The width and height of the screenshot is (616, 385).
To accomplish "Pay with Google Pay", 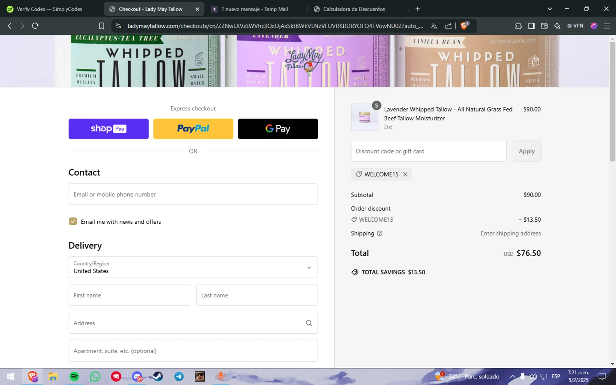I will click(278, 129).
